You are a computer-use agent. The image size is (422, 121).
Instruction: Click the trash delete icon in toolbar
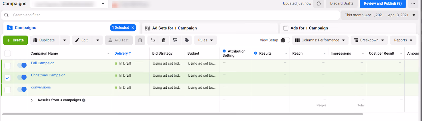pos(164,40)
